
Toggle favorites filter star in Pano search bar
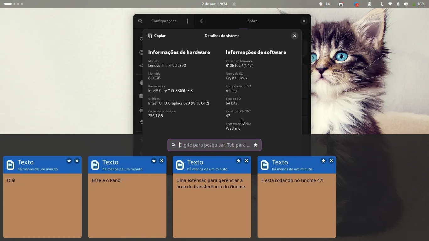pyautogui.click(x=256, y=145)
